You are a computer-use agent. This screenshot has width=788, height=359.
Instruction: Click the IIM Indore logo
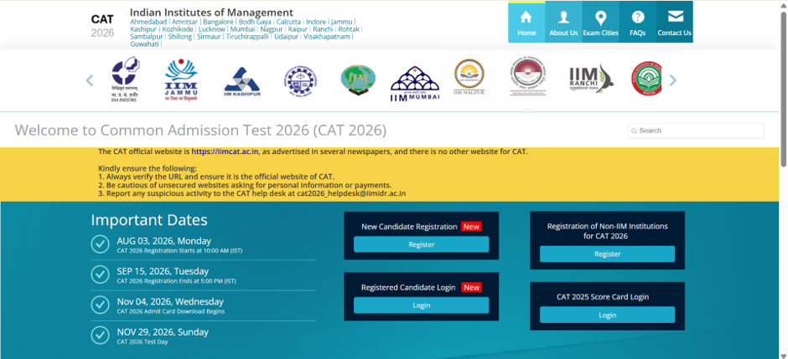coord(125,79)
